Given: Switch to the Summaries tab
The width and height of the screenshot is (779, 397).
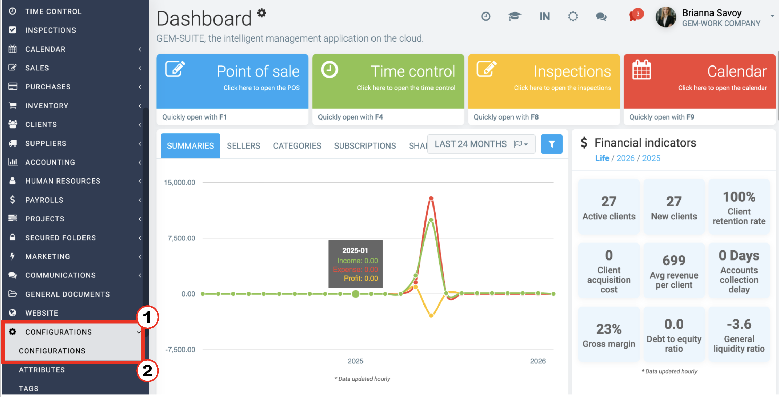Looking at the screenshot, I should (x=190, y=146).
